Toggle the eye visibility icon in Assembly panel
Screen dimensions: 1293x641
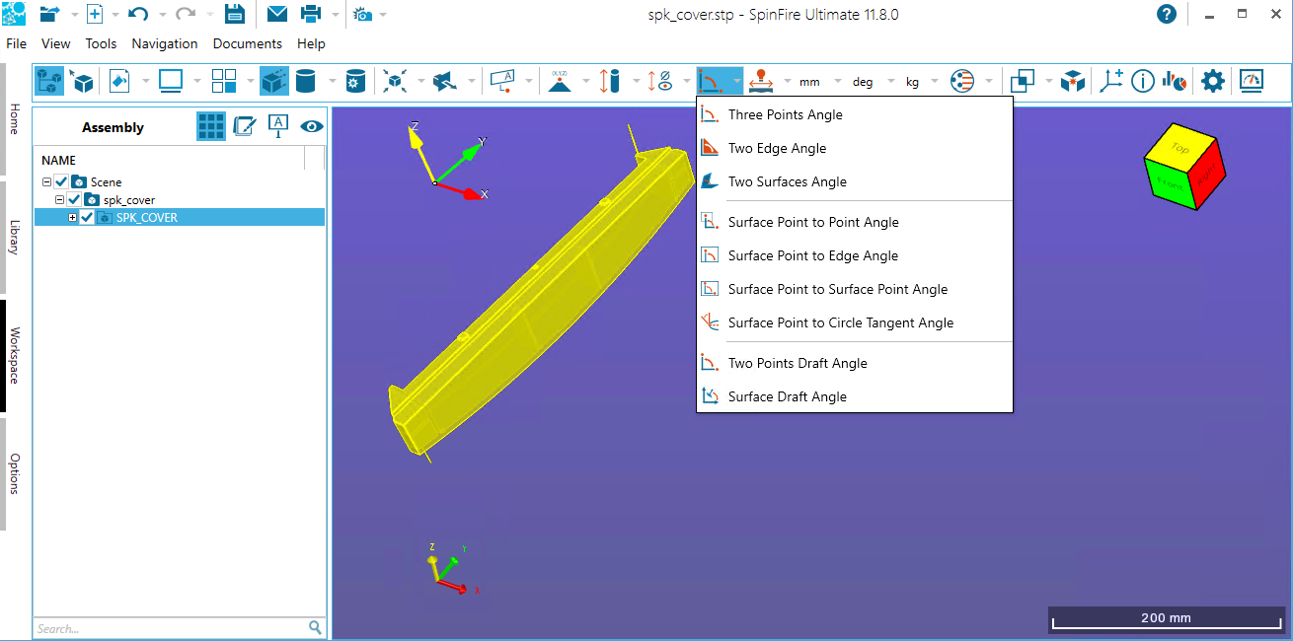click(x=312, y=126)
